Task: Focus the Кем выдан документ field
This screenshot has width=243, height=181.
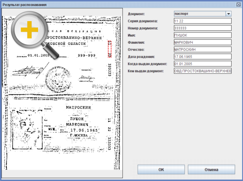Action: coord(202,71)
